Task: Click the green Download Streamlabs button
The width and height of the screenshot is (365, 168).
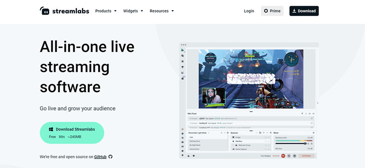Action: click(72, 133)
